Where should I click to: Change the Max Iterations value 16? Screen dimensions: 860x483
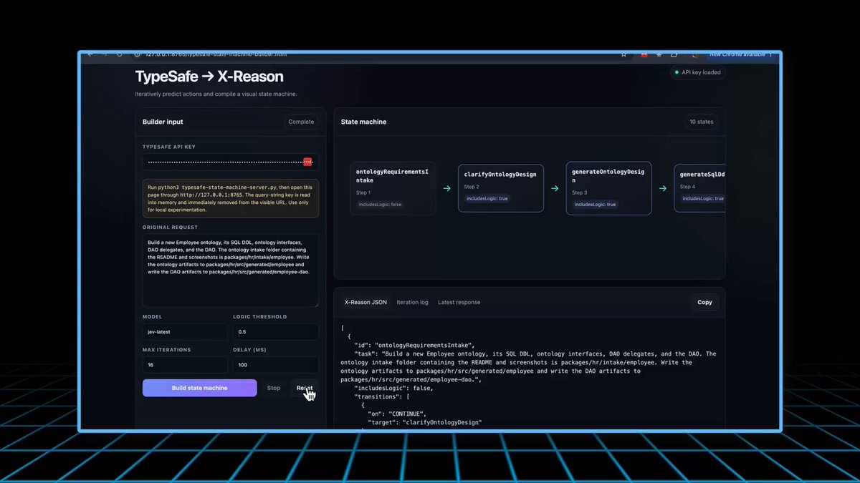(185, 365)
